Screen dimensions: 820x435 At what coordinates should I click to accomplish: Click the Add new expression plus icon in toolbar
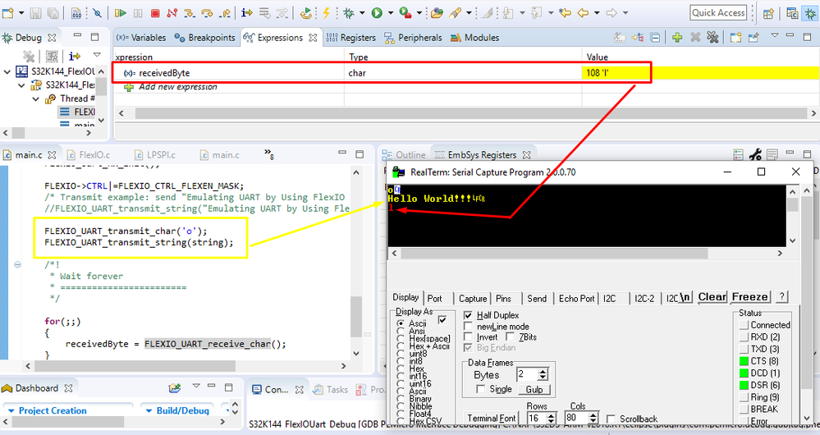pyautogui.click(x=677, y=38)
